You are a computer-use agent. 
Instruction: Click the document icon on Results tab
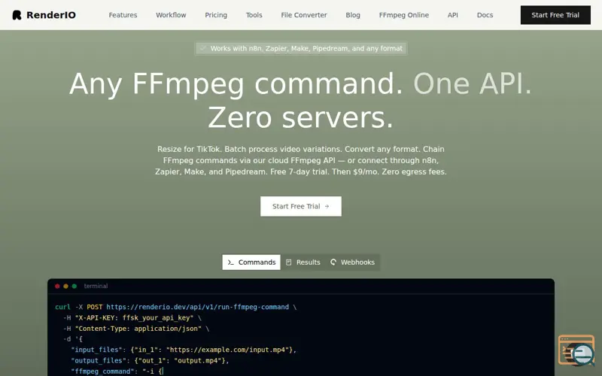pyautogui.click(x=289, y=262)
